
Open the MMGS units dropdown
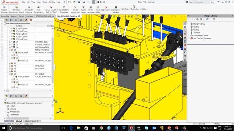coord(223,124)
